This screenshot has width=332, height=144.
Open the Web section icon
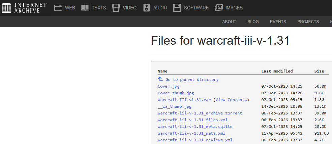pos(58,8)
